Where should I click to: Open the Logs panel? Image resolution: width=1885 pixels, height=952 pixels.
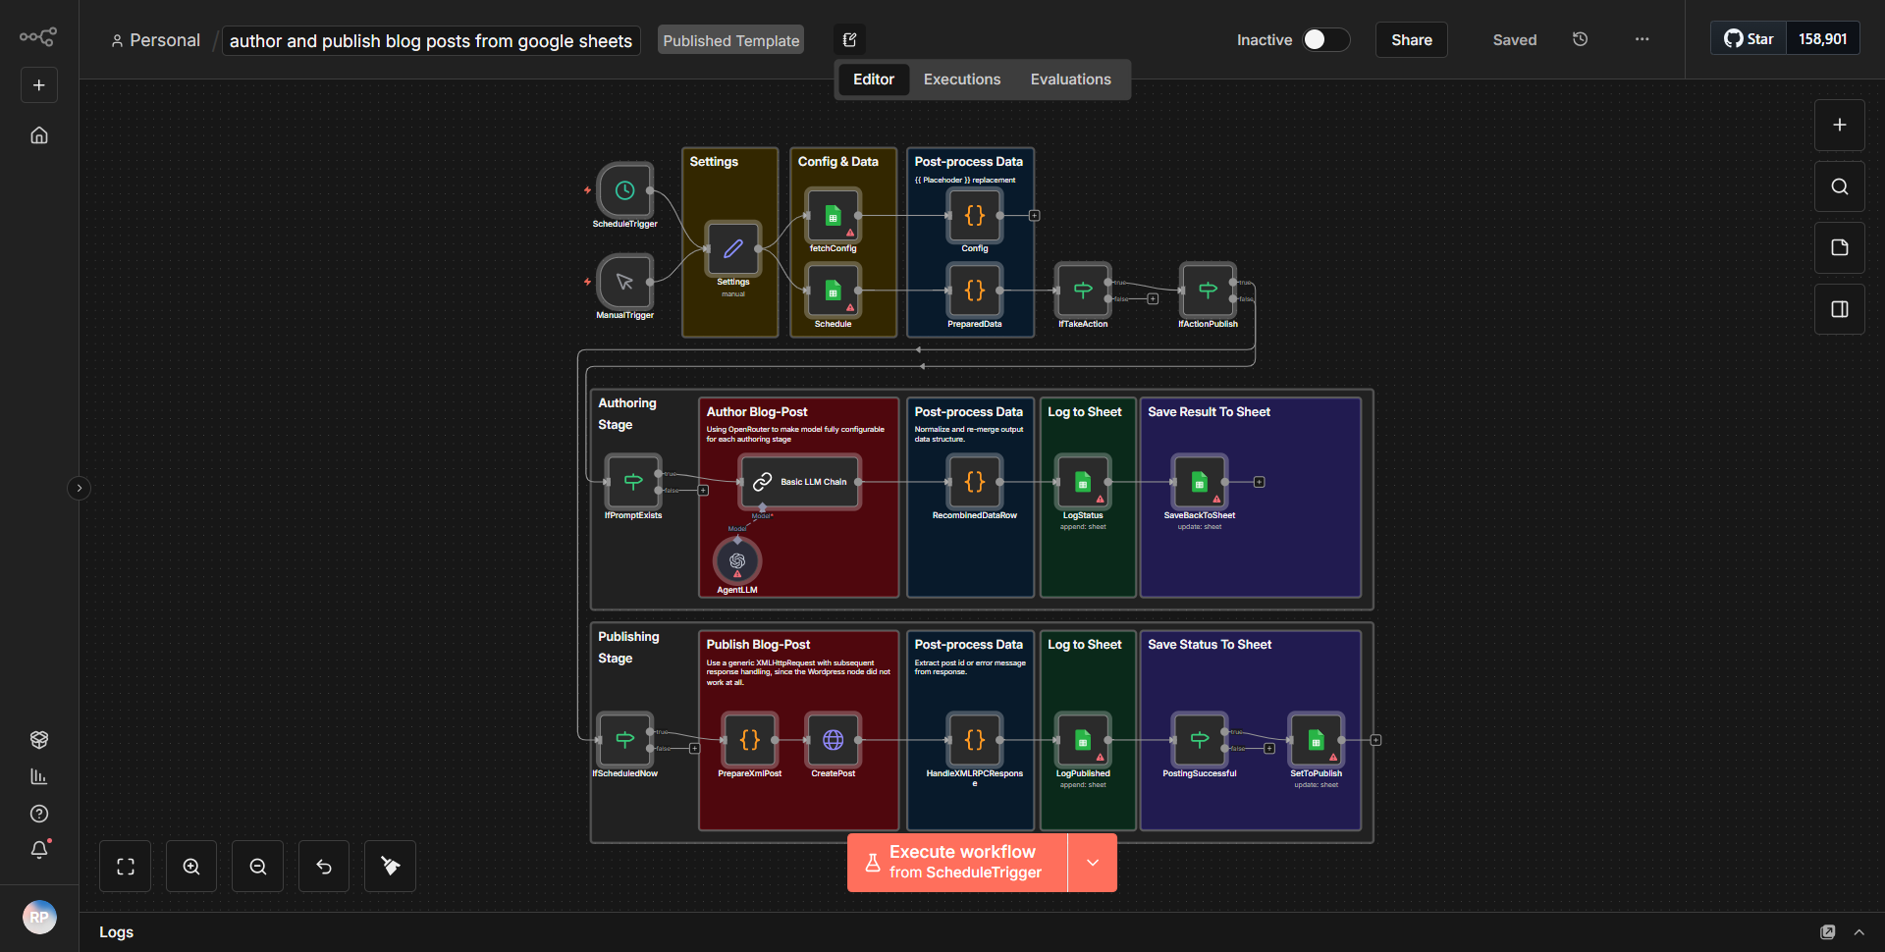coord(116,932)
